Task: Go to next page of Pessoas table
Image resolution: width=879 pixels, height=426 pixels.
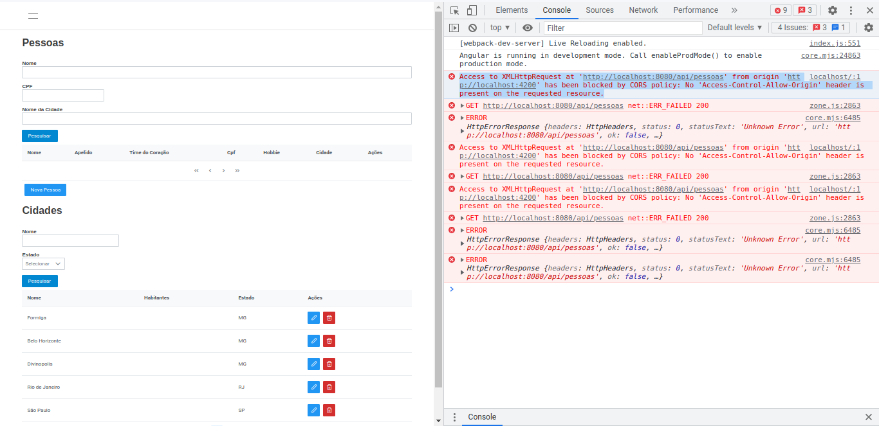Action: (x=223, y=170)
